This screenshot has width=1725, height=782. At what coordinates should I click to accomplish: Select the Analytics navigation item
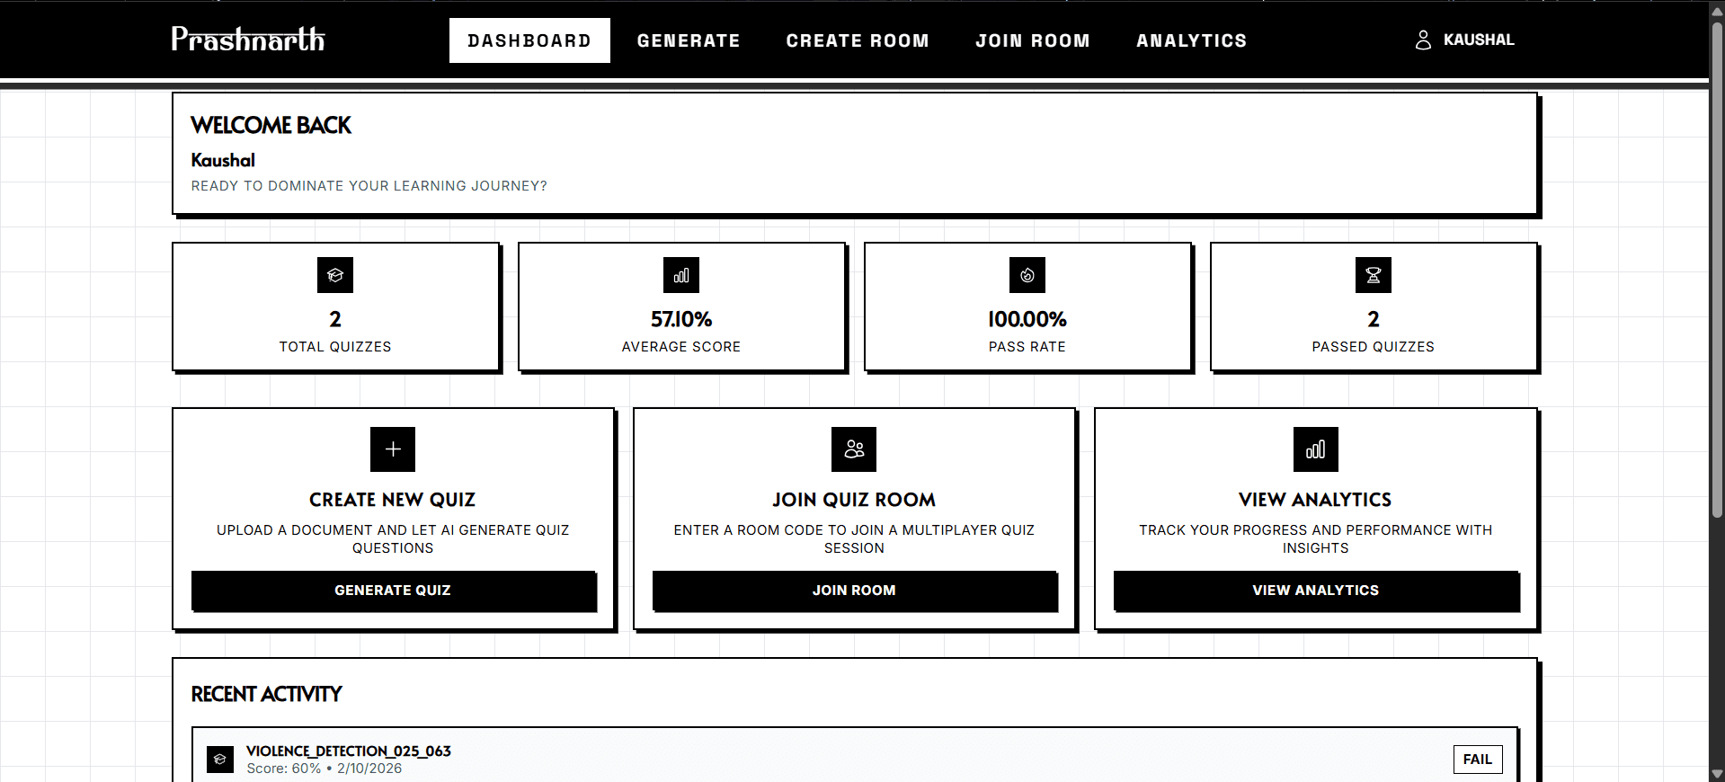point(1191,40)
